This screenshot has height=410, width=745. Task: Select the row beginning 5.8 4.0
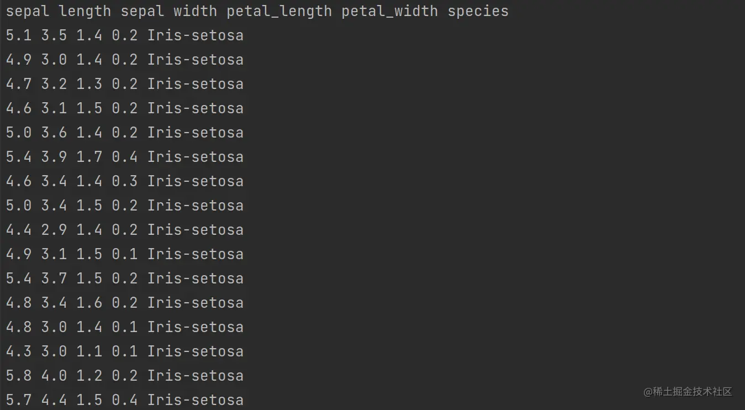(125, 376)
